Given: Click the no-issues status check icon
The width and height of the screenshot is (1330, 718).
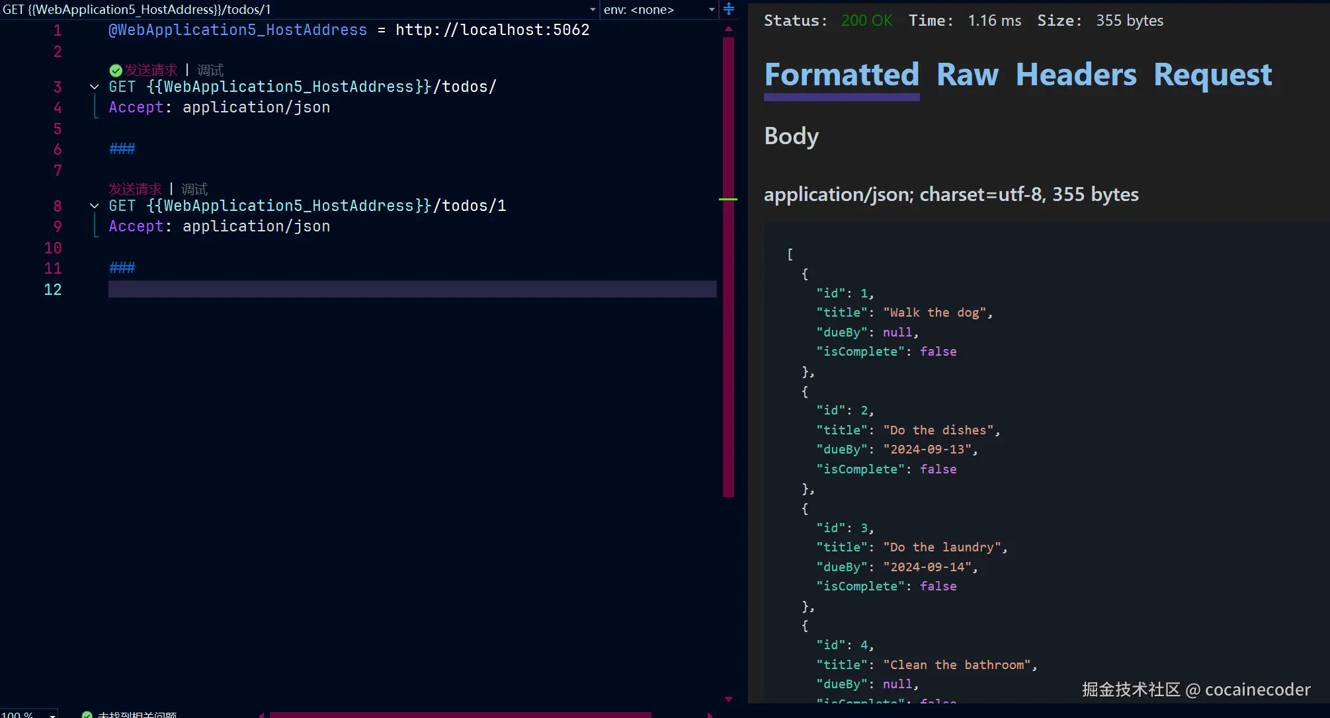Looking at the screenshot, I should point(87,714).
